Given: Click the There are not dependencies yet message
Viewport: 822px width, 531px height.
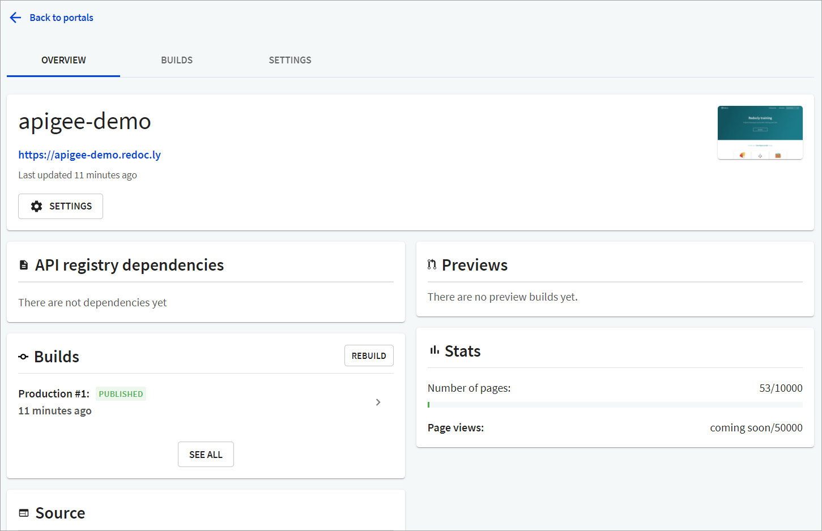Looking at the screenshot, I should coord(92,302).
